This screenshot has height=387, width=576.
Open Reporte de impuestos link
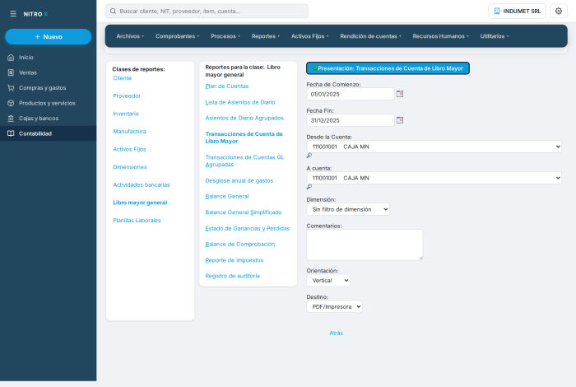tap(234, 260)
